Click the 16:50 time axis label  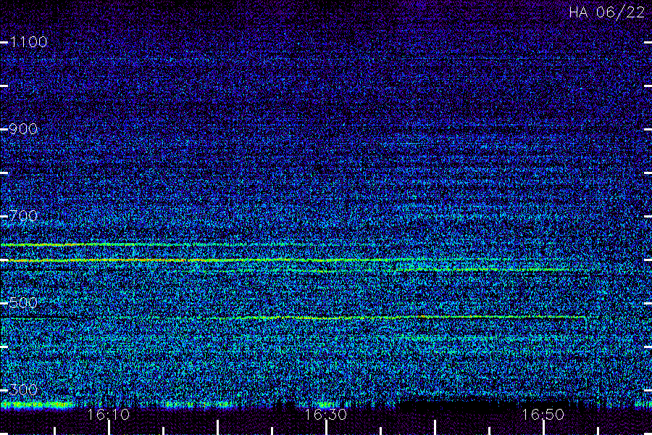pyautogui.click(x=543, y=415)
